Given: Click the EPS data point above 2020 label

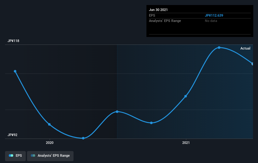Looking at the screenshot, I should tap(49, 124).
